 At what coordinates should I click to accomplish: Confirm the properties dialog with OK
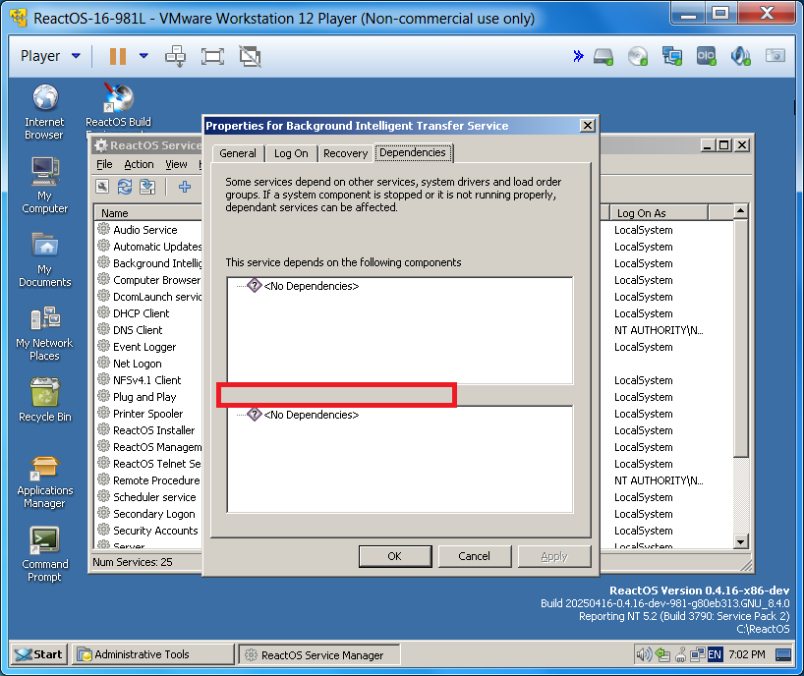395,556
